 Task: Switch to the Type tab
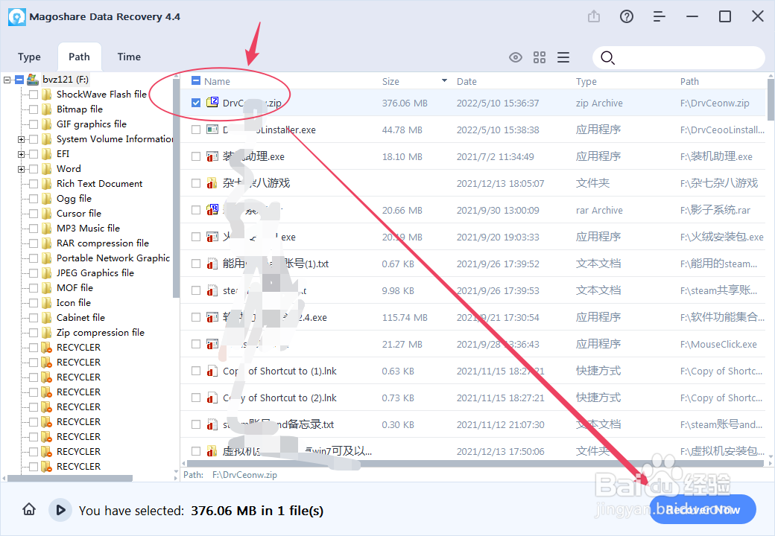pyautogui.click(x=29, y=57)
